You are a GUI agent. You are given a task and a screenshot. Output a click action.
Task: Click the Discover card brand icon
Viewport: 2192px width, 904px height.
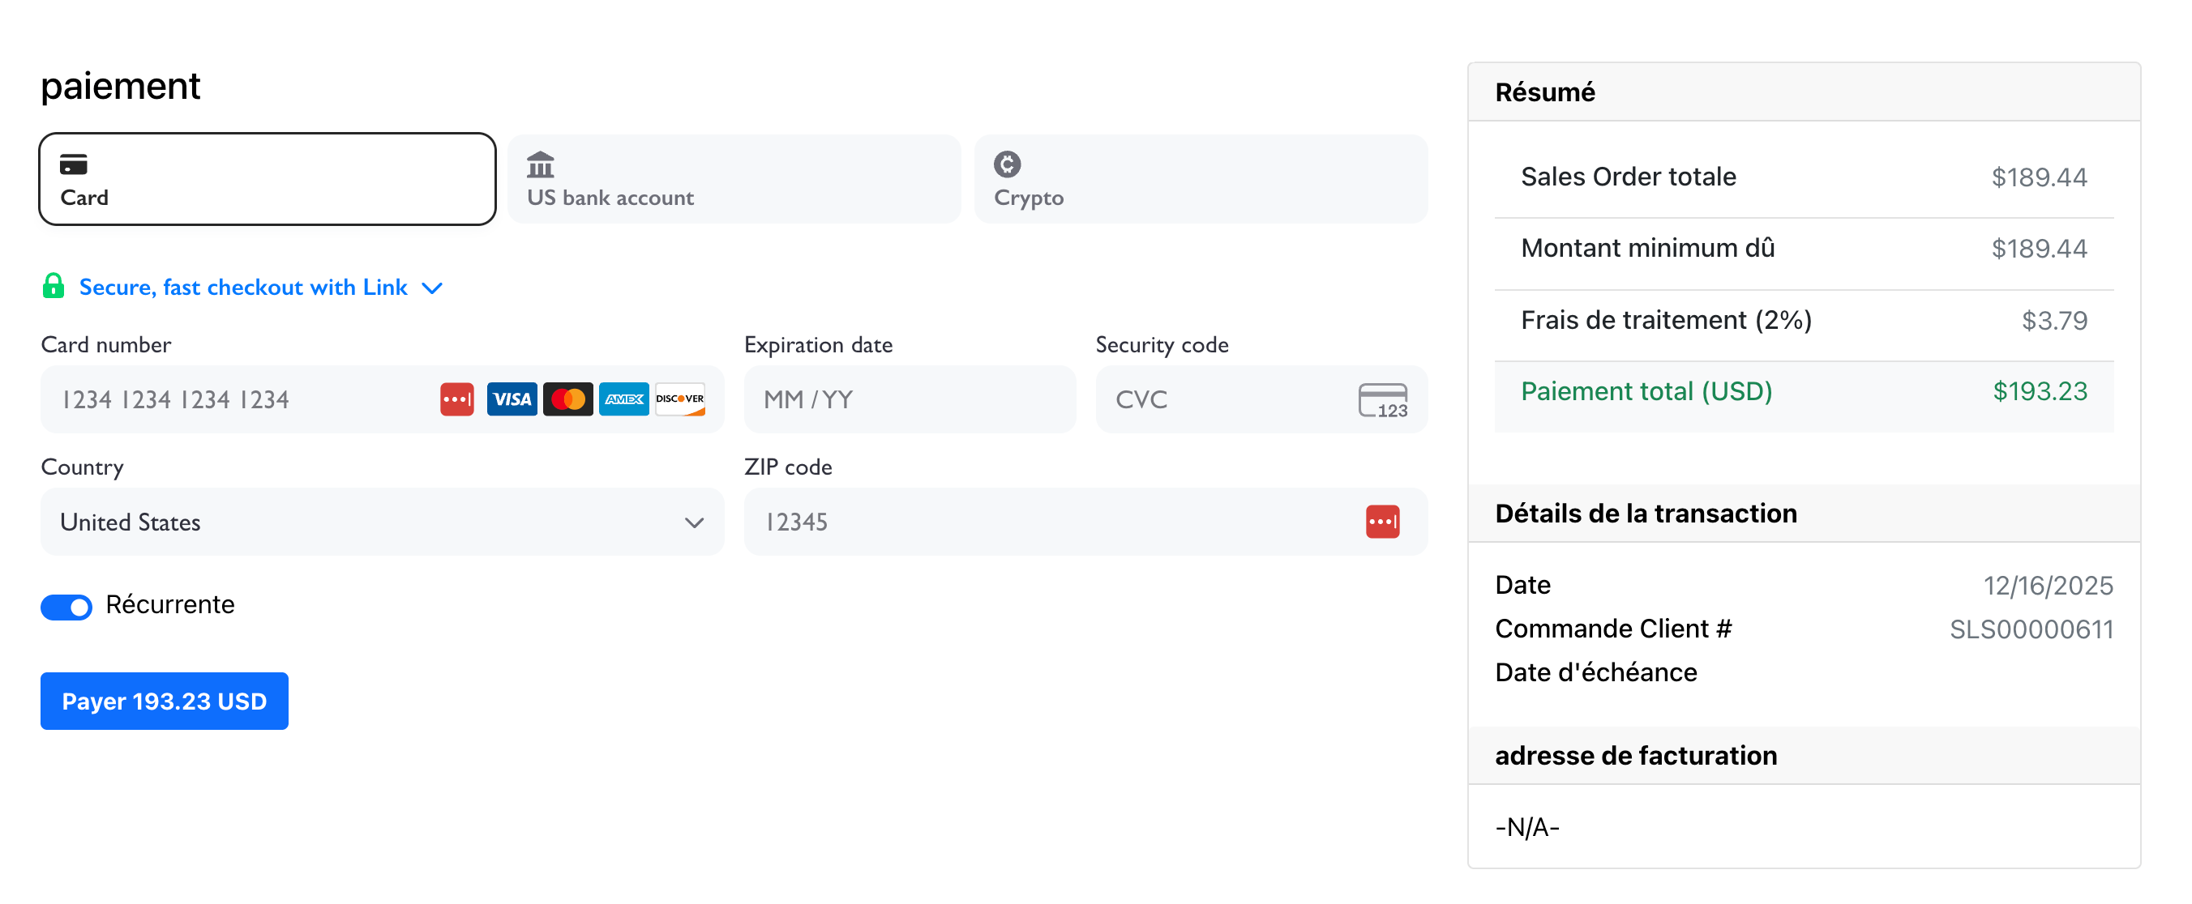coord(680,399)
